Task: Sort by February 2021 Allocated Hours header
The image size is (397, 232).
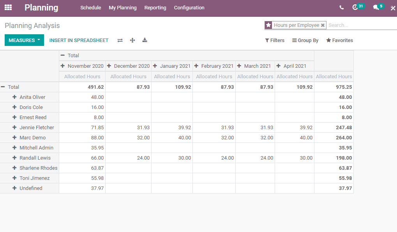Action: (214, 76)
